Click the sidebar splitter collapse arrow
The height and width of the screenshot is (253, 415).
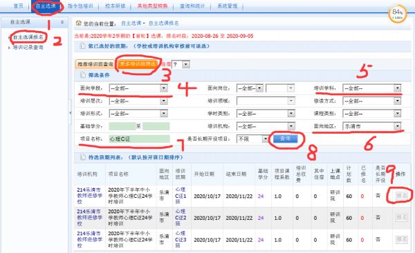70,112
